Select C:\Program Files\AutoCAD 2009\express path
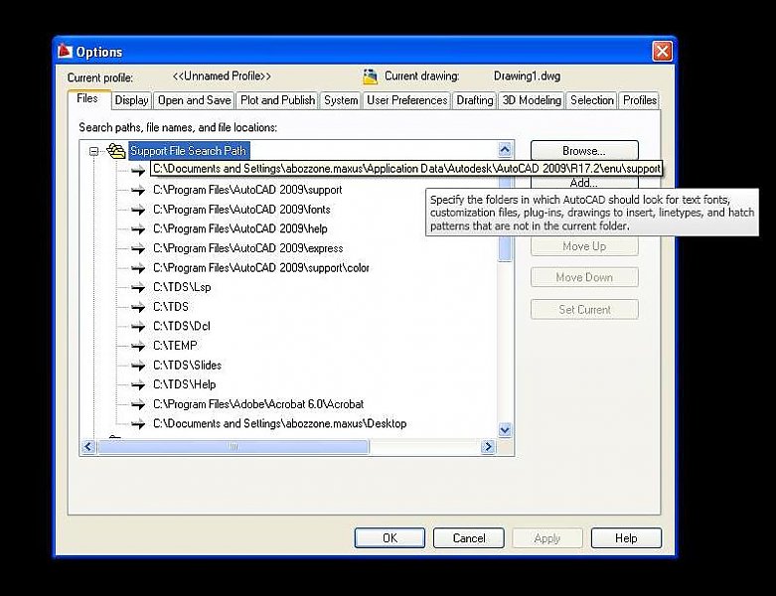The height and width of the screenshot is (596, 776). tap(248, 248)
